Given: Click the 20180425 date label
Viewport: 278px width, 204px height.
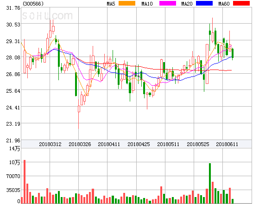Looking at the screenshot, I should pos(139,144).
